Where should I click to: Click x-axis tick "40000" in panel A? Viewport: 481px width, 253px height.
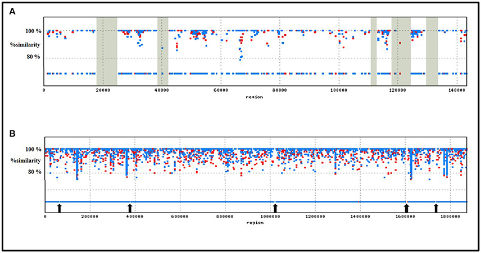pyautogui.click(x=162, y=90)
